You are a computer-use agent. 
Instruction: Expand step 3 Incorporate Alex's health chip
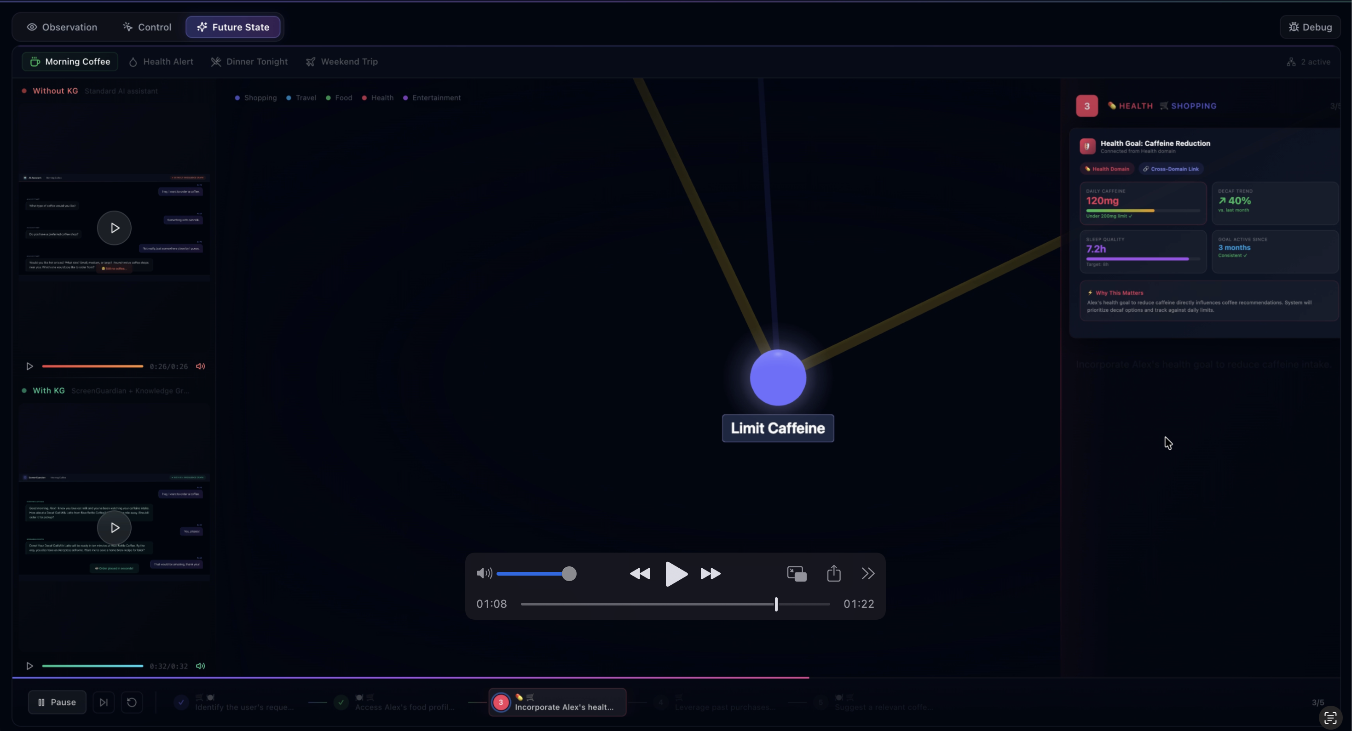tap(557, 702)
